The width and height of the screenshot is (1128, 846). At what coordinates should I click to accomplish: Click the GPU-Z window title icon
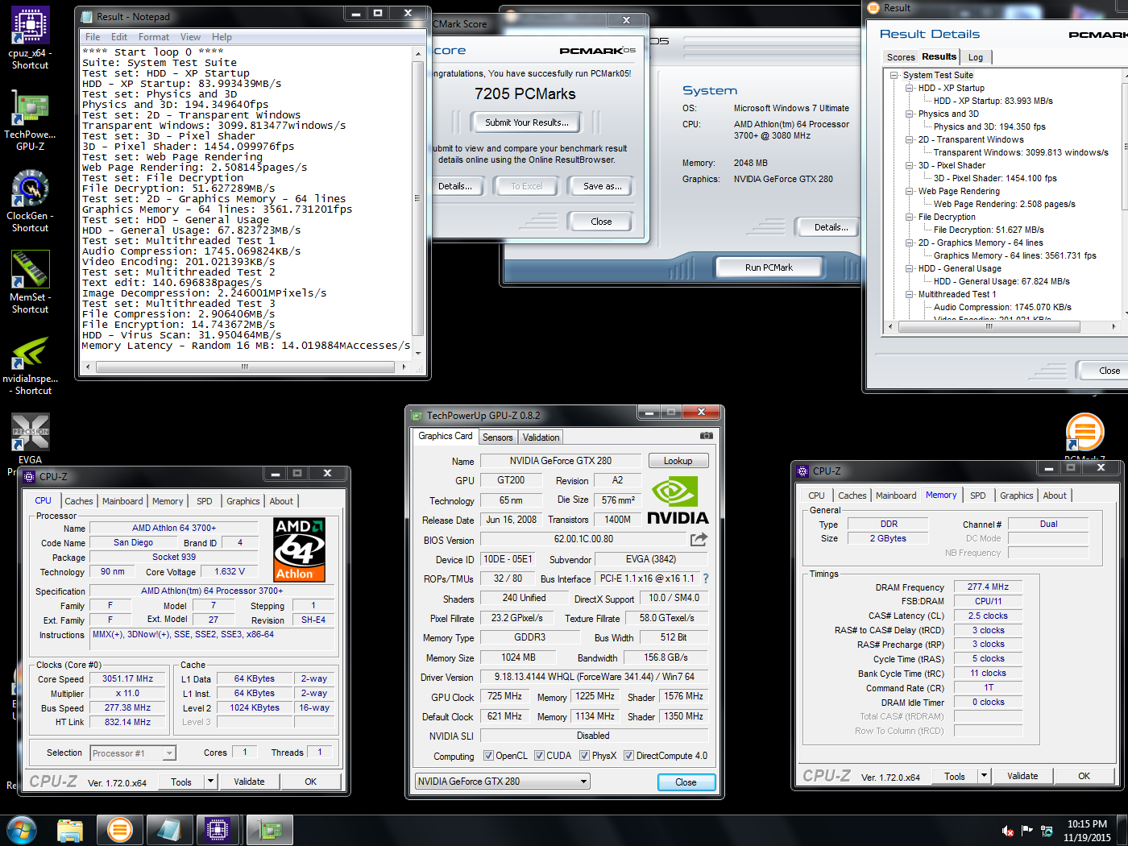pos(417,416)
